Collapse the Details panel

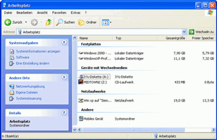pyautogui.click(x=64, y=113)
